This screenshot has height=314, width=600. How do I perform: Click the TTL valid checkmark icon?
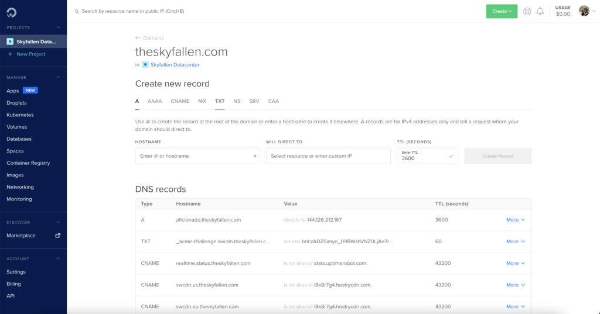click(x=451, y=156)
